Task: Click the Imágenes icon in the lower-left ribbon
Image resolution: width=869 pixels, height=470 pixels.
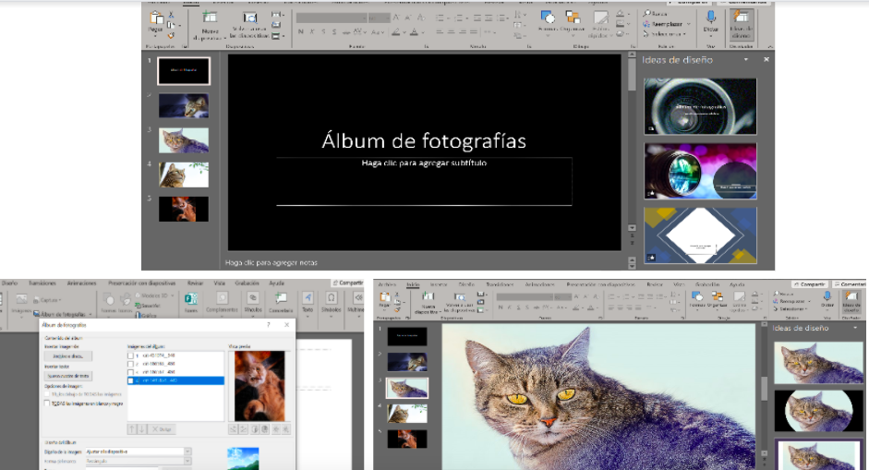Action: (21, 299)
